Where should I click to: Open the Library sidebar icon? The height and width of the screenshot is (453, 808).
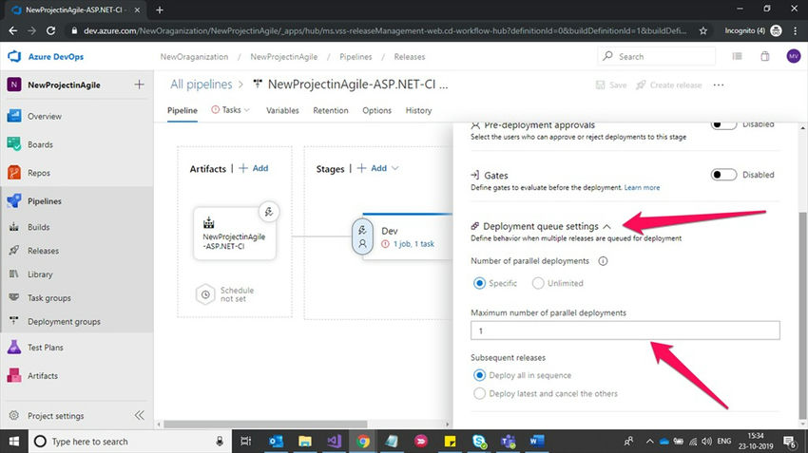pyautogui.click(x=14, y=274)
